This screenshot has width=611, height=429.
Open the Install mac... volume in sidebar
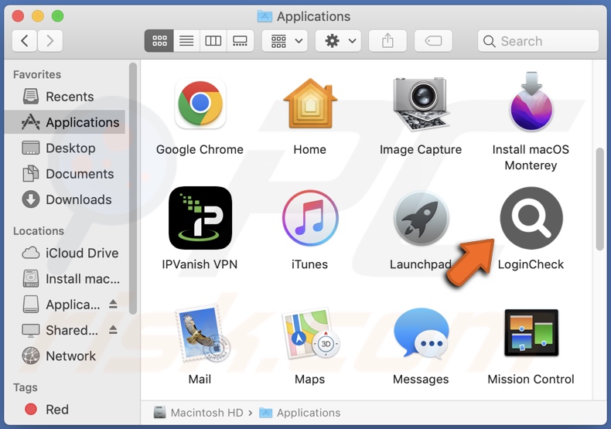65,279
